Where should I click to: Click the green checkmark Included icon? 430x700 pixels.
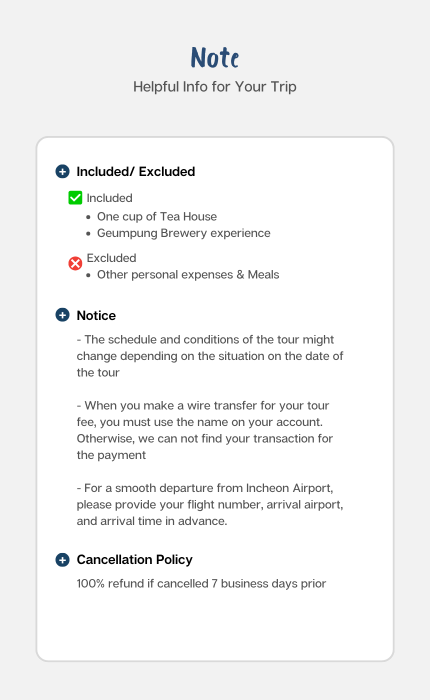click(x=75, y=198)
